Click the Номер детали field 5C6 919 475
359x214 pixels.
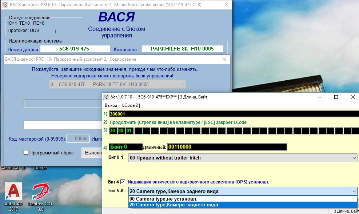pos(75,49)
